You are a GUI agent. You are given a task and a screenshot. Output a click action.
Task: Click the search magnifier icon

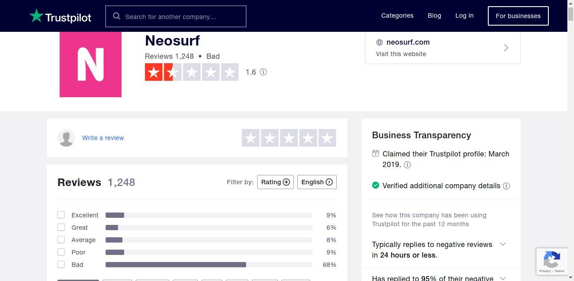point(117,16)
